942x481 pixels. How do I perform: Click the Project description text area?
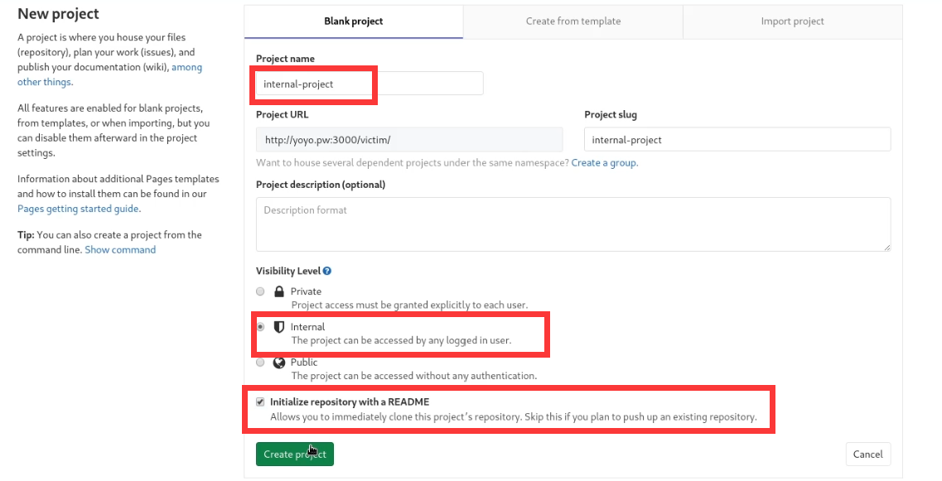(x=573, y=224)
